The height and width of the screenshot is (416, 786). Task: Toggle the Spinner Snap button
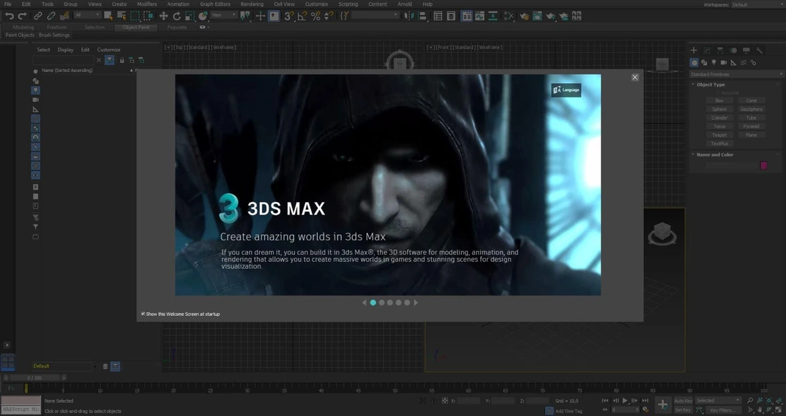tap(329, 15)
